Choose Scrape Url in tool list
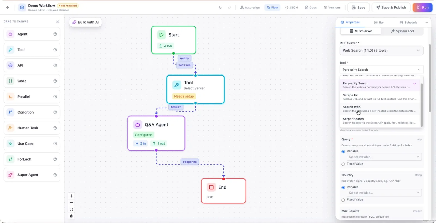This screenshot has height=223, width=436. 380,97
